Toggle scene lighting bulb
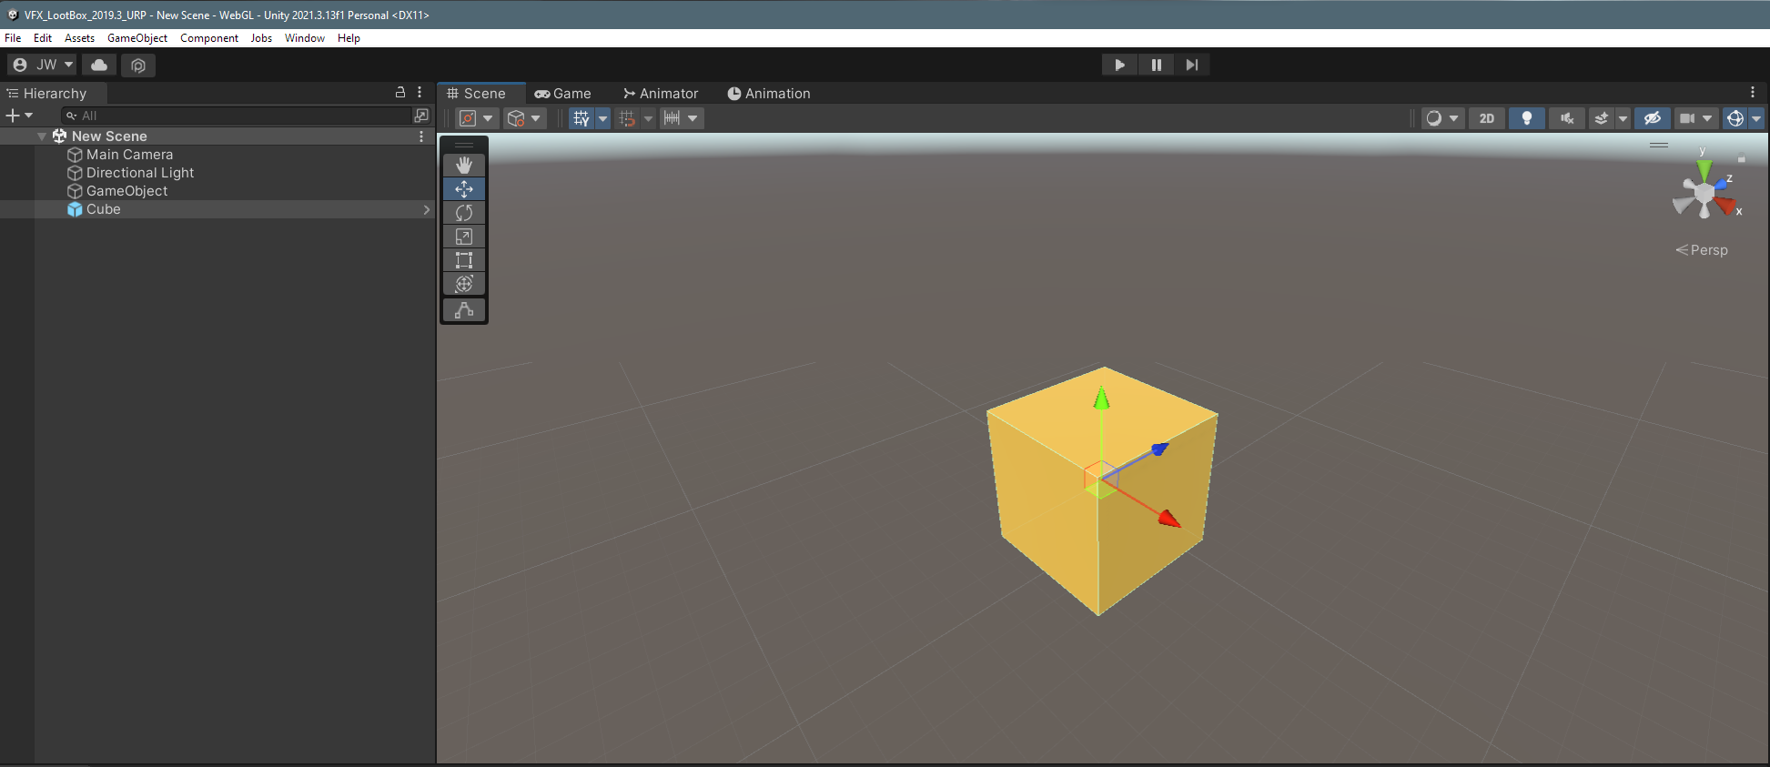Viewport: 1770px width, 767px height. coord(1527,118)
